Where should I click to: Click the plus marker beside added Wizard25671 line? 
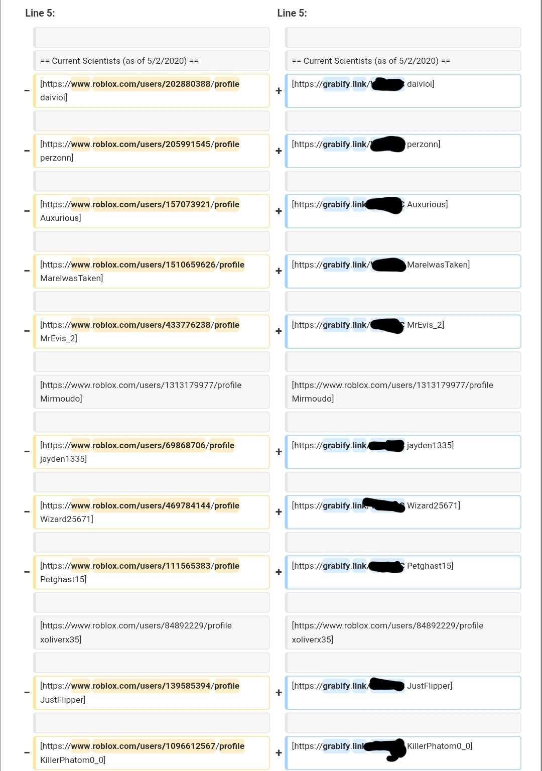coord(279,512)
